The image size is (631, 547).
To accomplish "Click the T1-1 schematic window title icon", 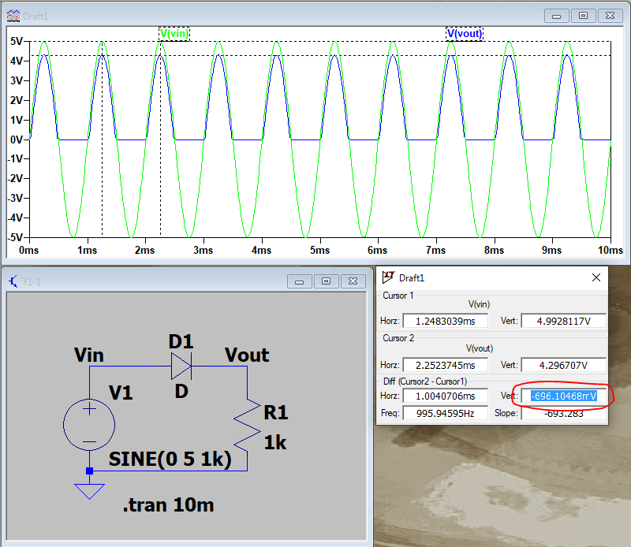I will pos(13,281).
